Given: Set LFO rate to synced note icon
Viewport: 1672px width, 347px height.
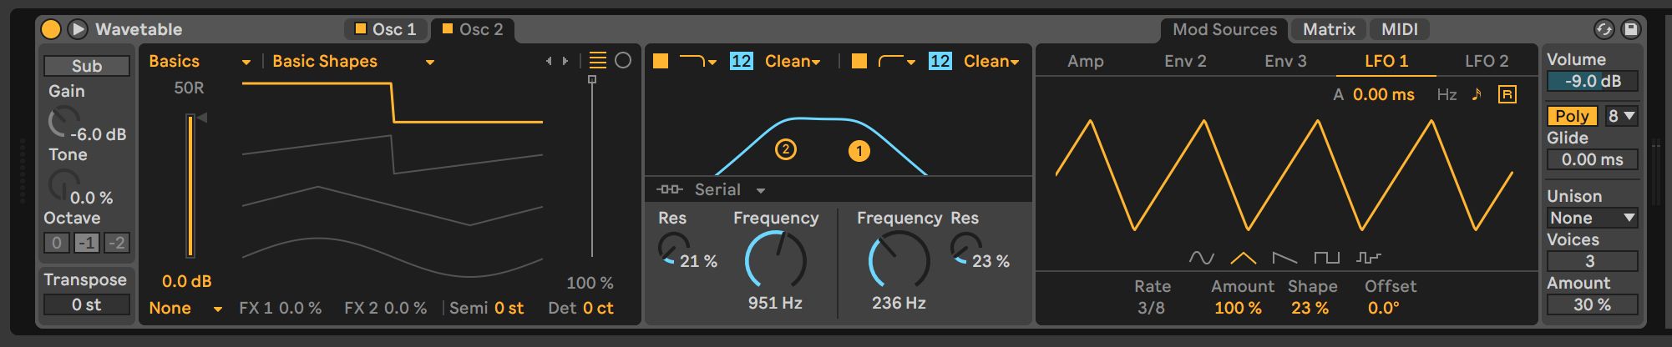Looking at the screenshot, I should click(x=1477, y=93).
